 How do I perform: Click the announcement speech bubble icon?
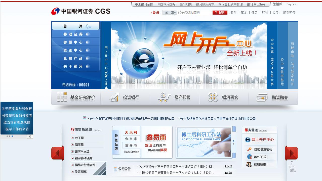pos(85,118)
